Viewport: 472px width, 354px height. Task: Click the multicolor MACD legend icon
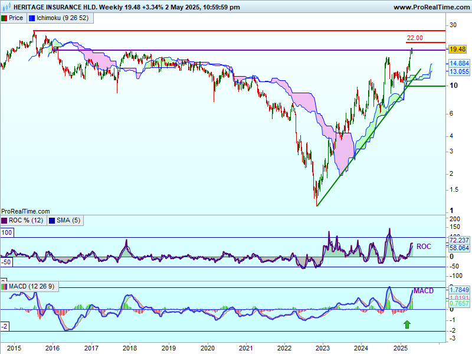(4, 287)
